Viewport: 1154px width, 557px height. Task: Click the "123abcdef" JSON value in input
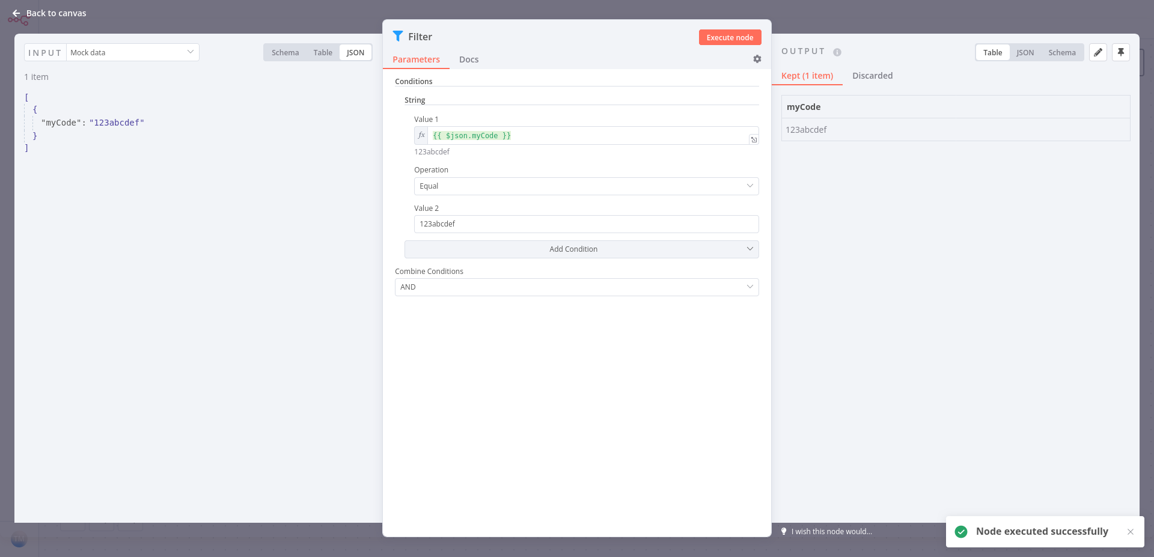click(x=117, y=123)
